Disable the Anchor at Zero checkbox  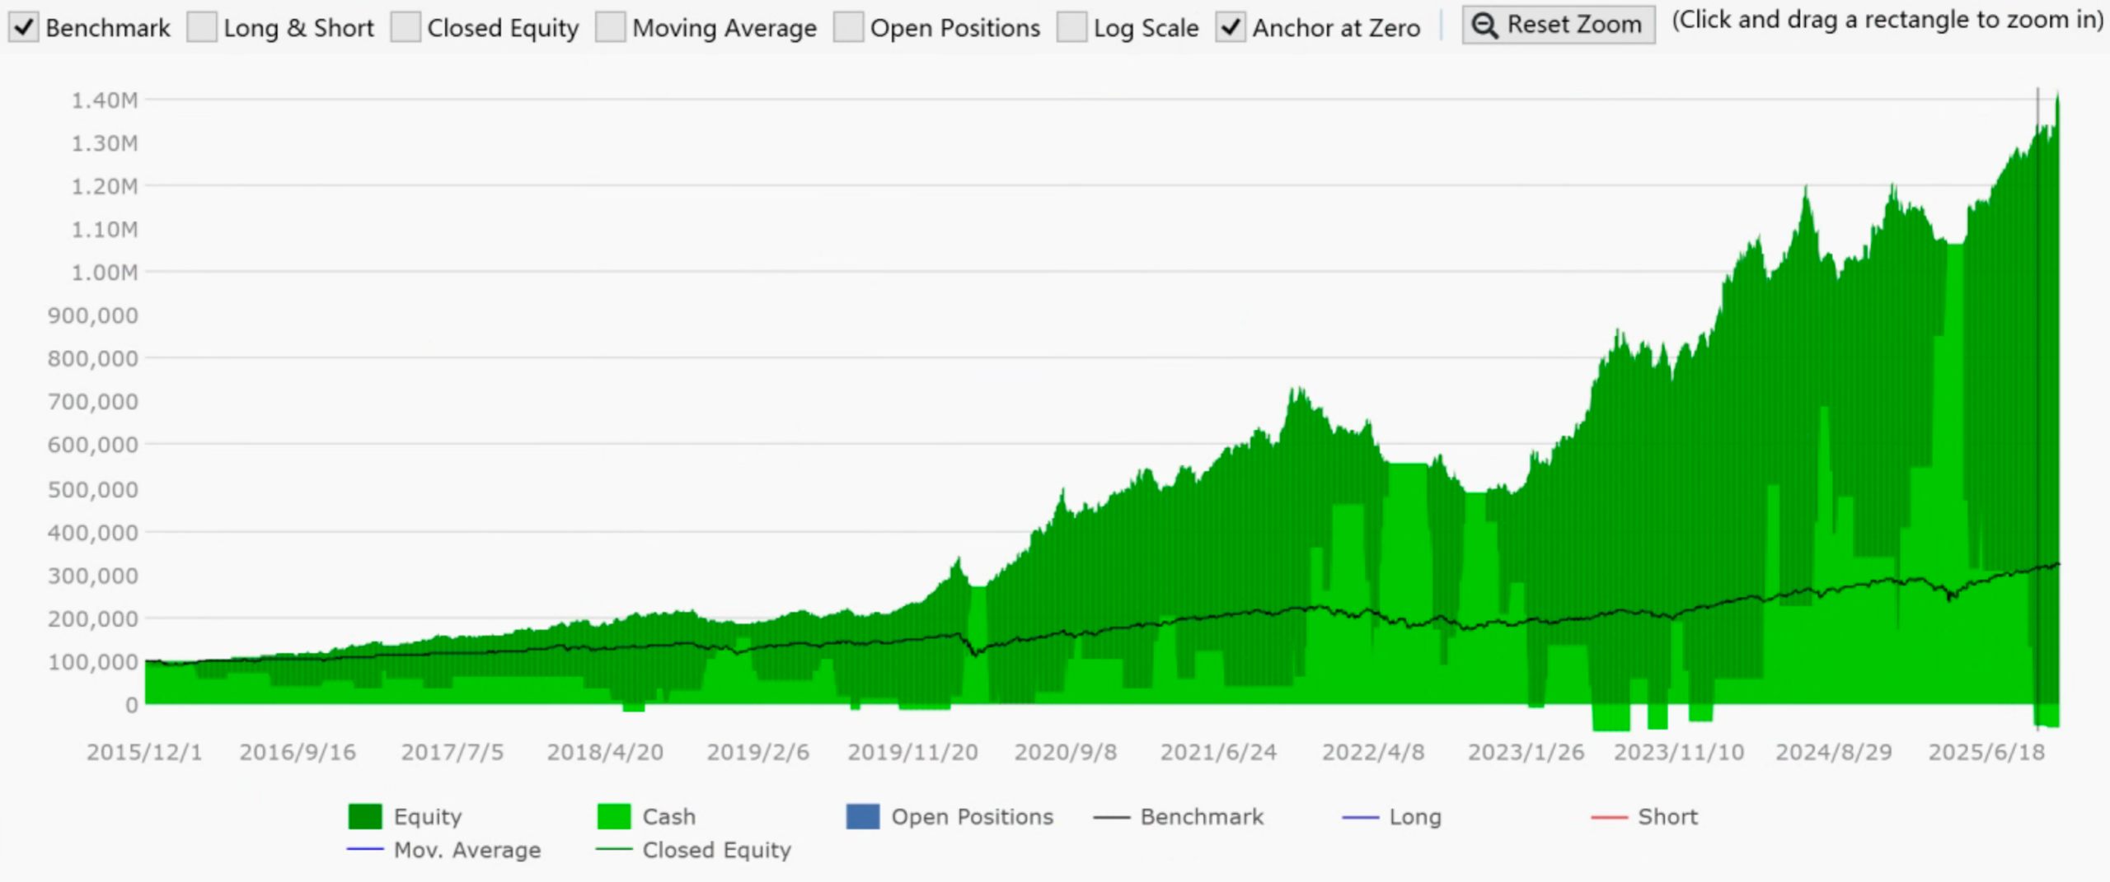click(1231, 27)
